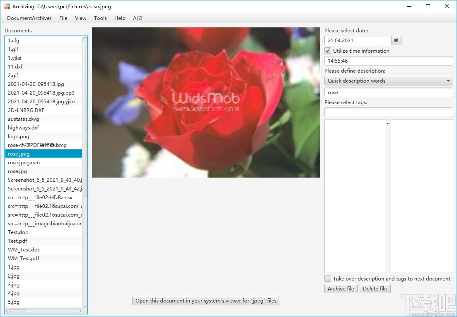Click the "Delete file" button

(375, 288)
